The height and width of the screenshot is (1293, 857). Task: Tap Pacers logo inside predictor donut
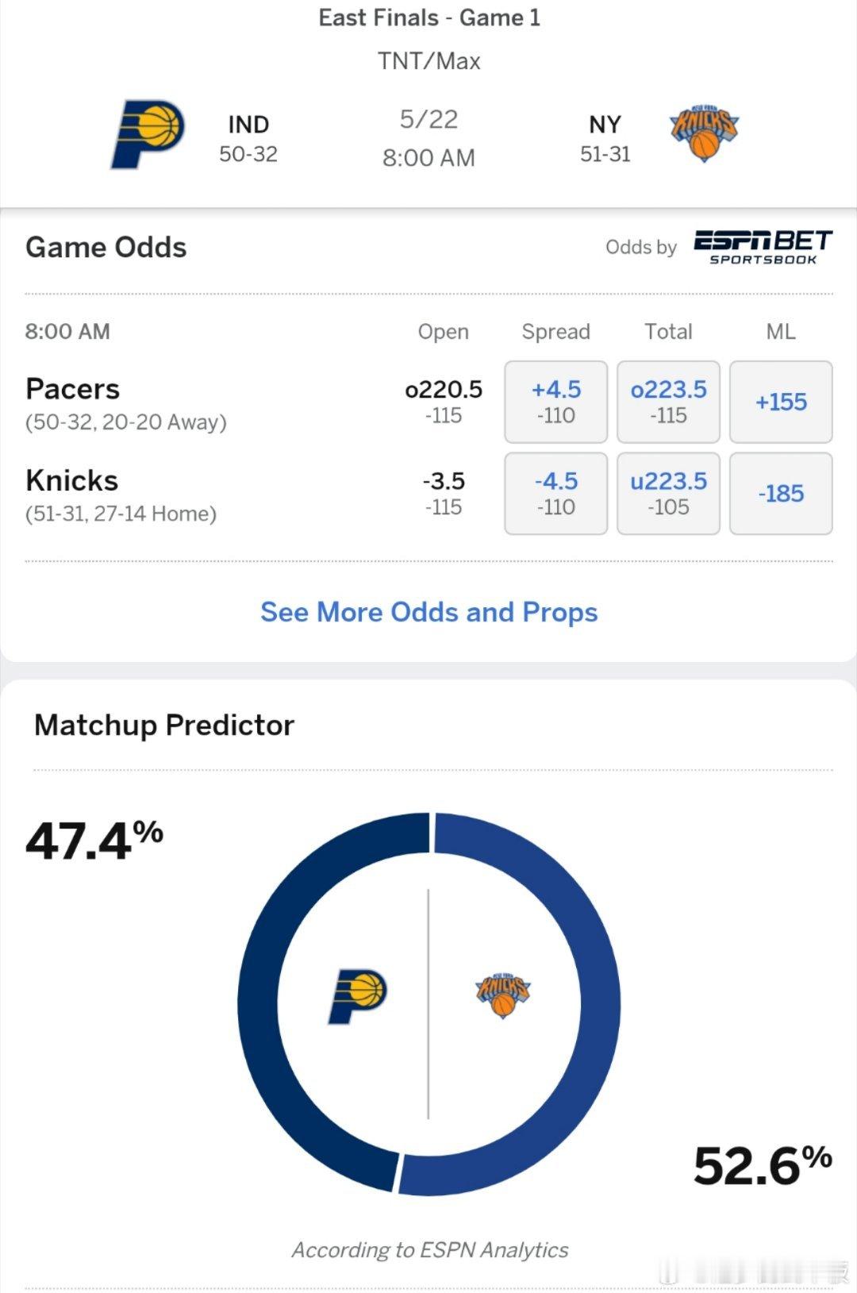coord(357,996)
